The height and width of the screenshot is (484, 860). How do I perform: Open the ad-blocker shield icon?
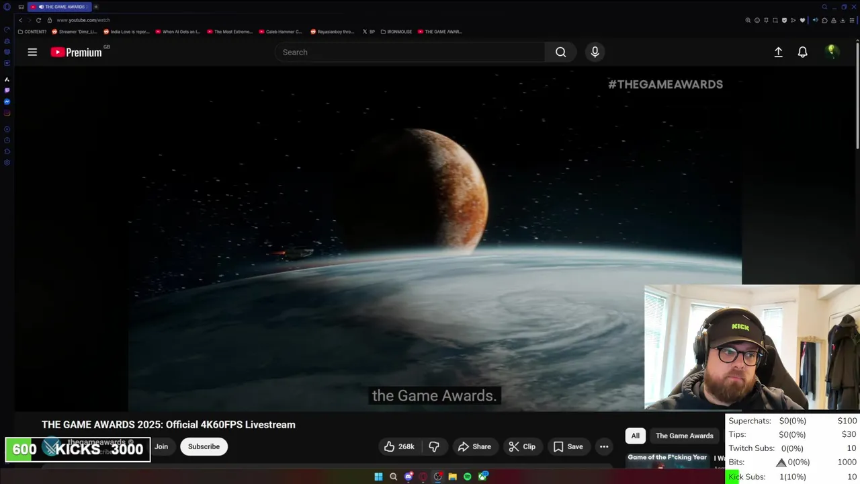pyautogui.click(x=784, y=20)
